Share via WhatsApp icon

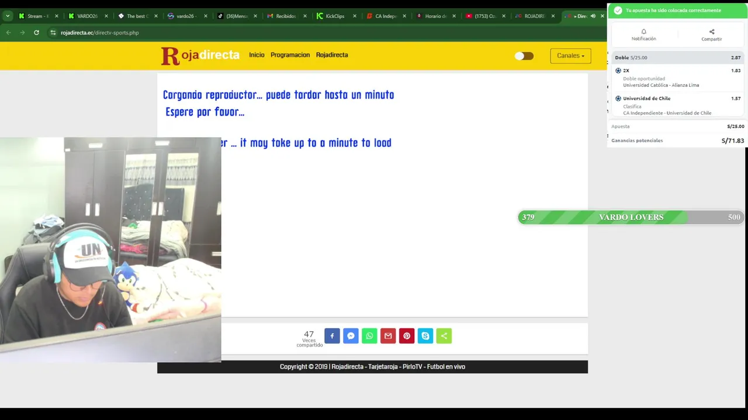[369, 336]
